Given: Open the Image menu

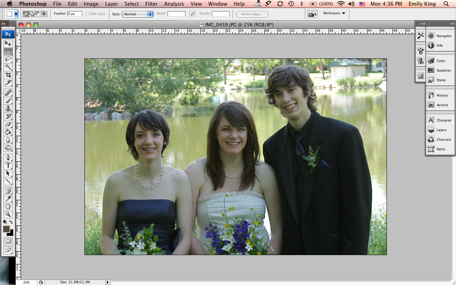Looking at the screenshot, I should tap(91, 4).
